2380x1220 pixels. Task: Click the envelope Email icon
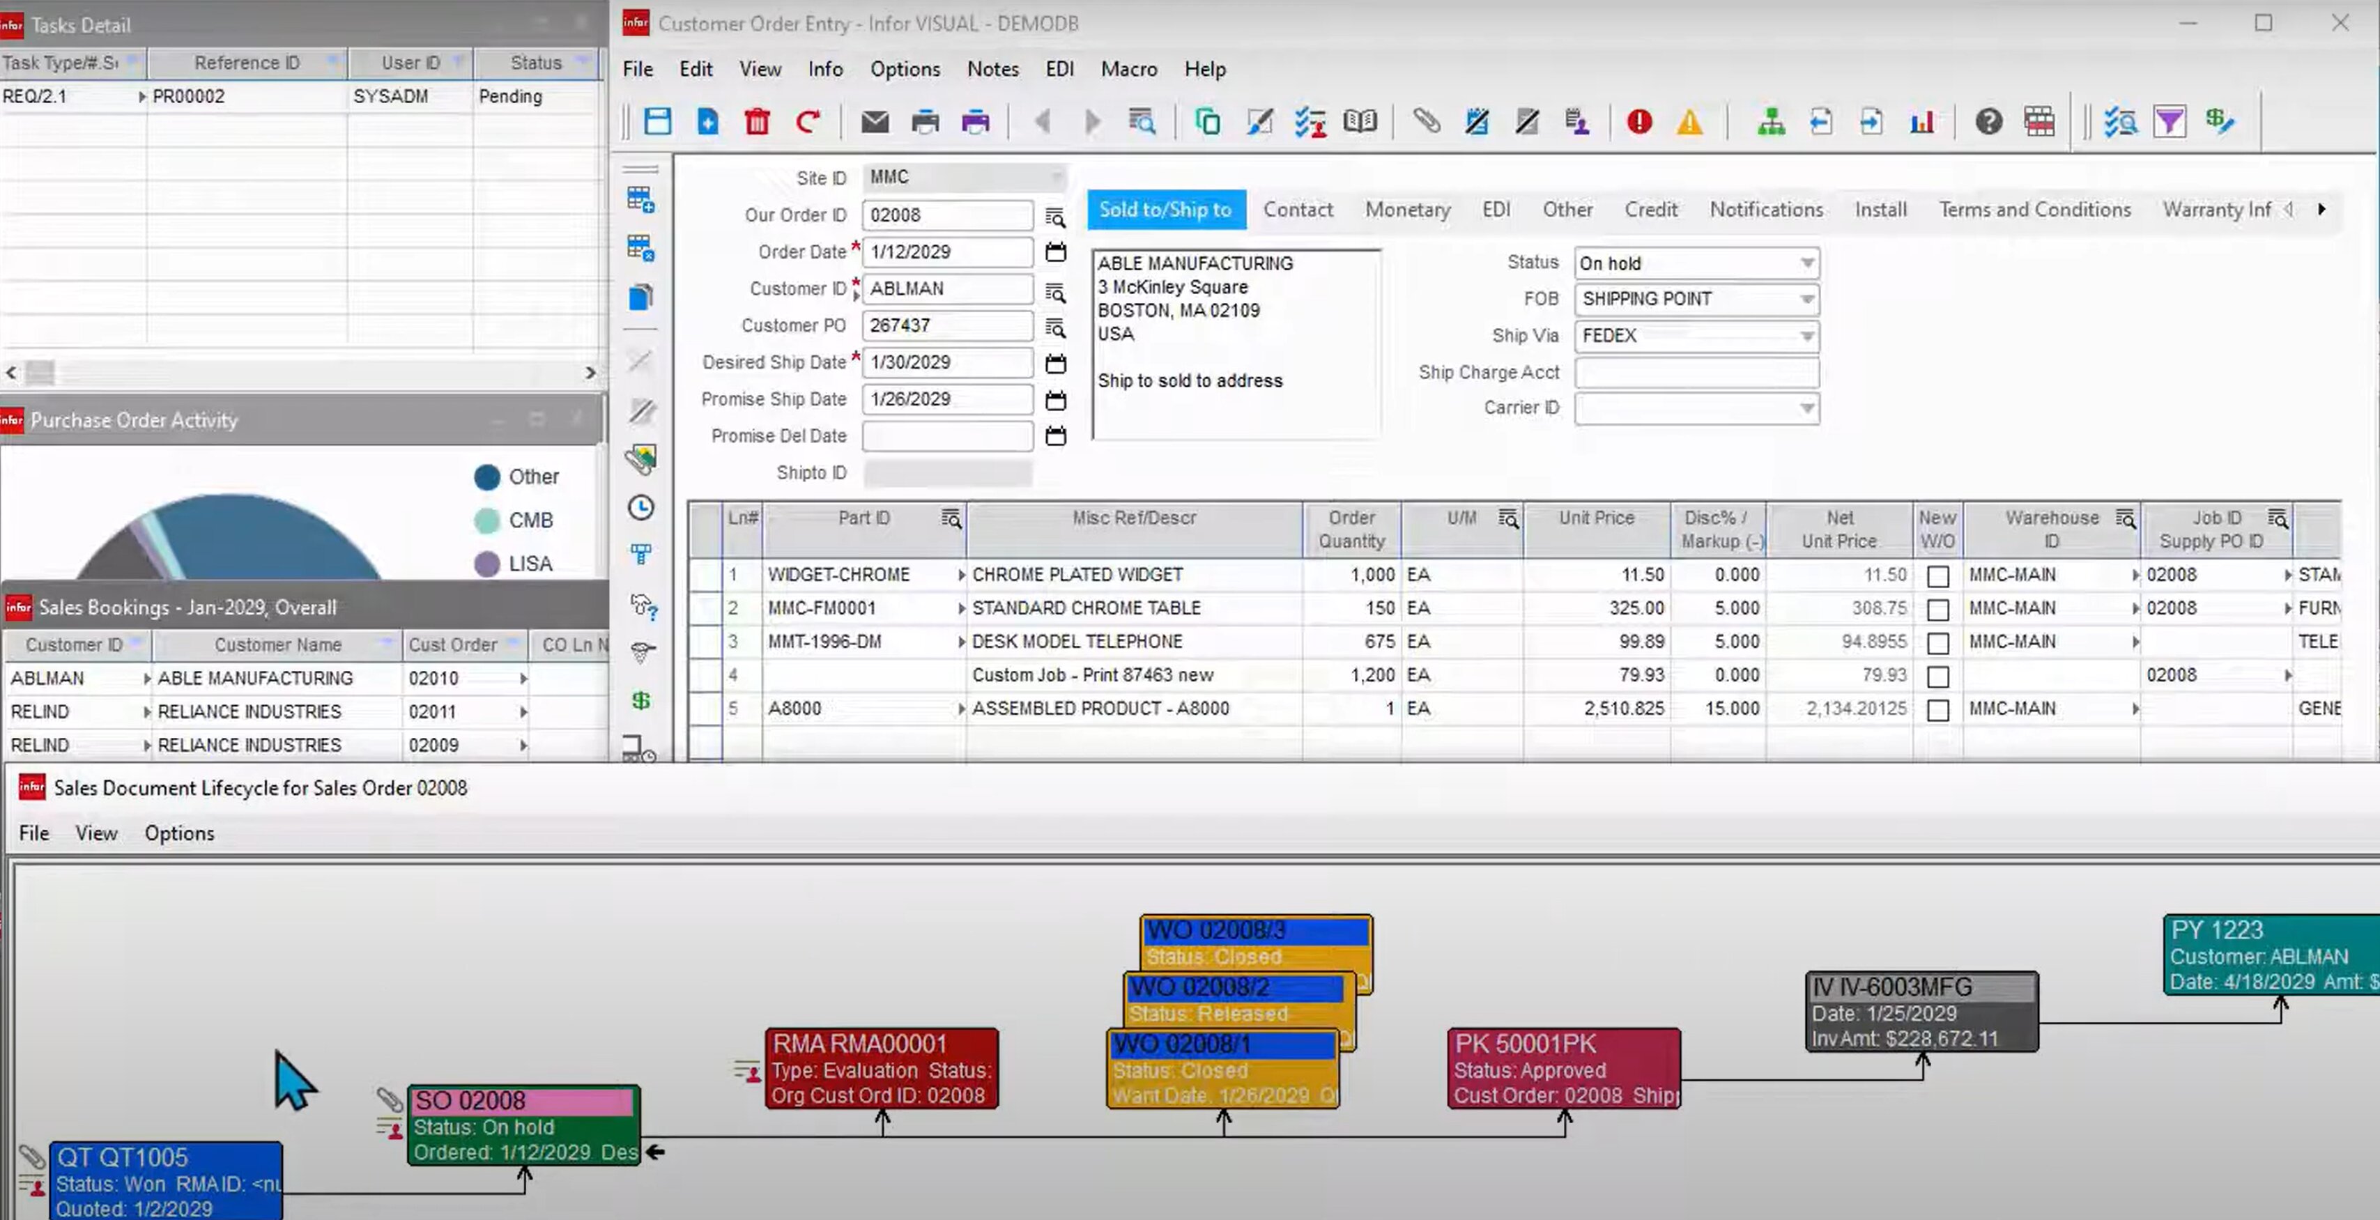click(874, 121)
